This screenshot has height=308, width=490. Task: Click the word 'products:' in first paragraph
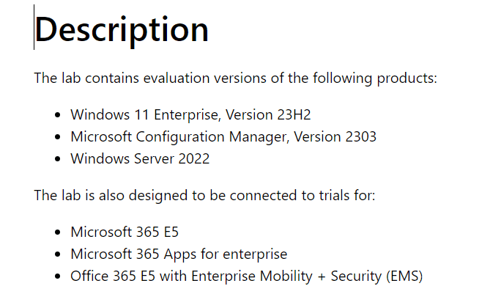pos(407,78)
